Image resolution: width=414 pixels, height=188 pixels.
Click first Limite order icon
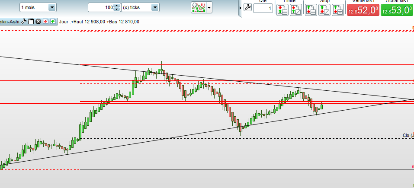pos(282,10)
